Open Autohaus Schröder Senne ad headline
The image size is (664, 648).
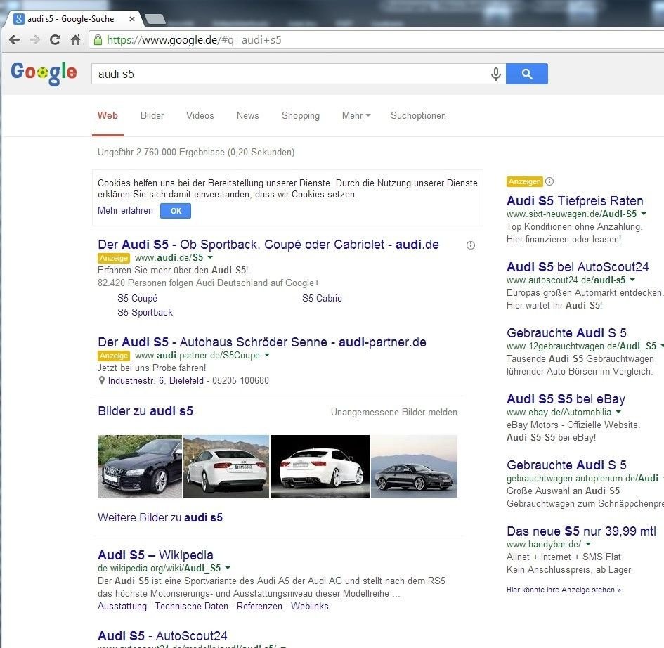[261, 342]
